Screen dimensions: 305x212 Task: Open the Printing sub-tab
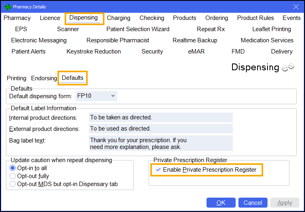pyautogui.click(x=16, y=78)
